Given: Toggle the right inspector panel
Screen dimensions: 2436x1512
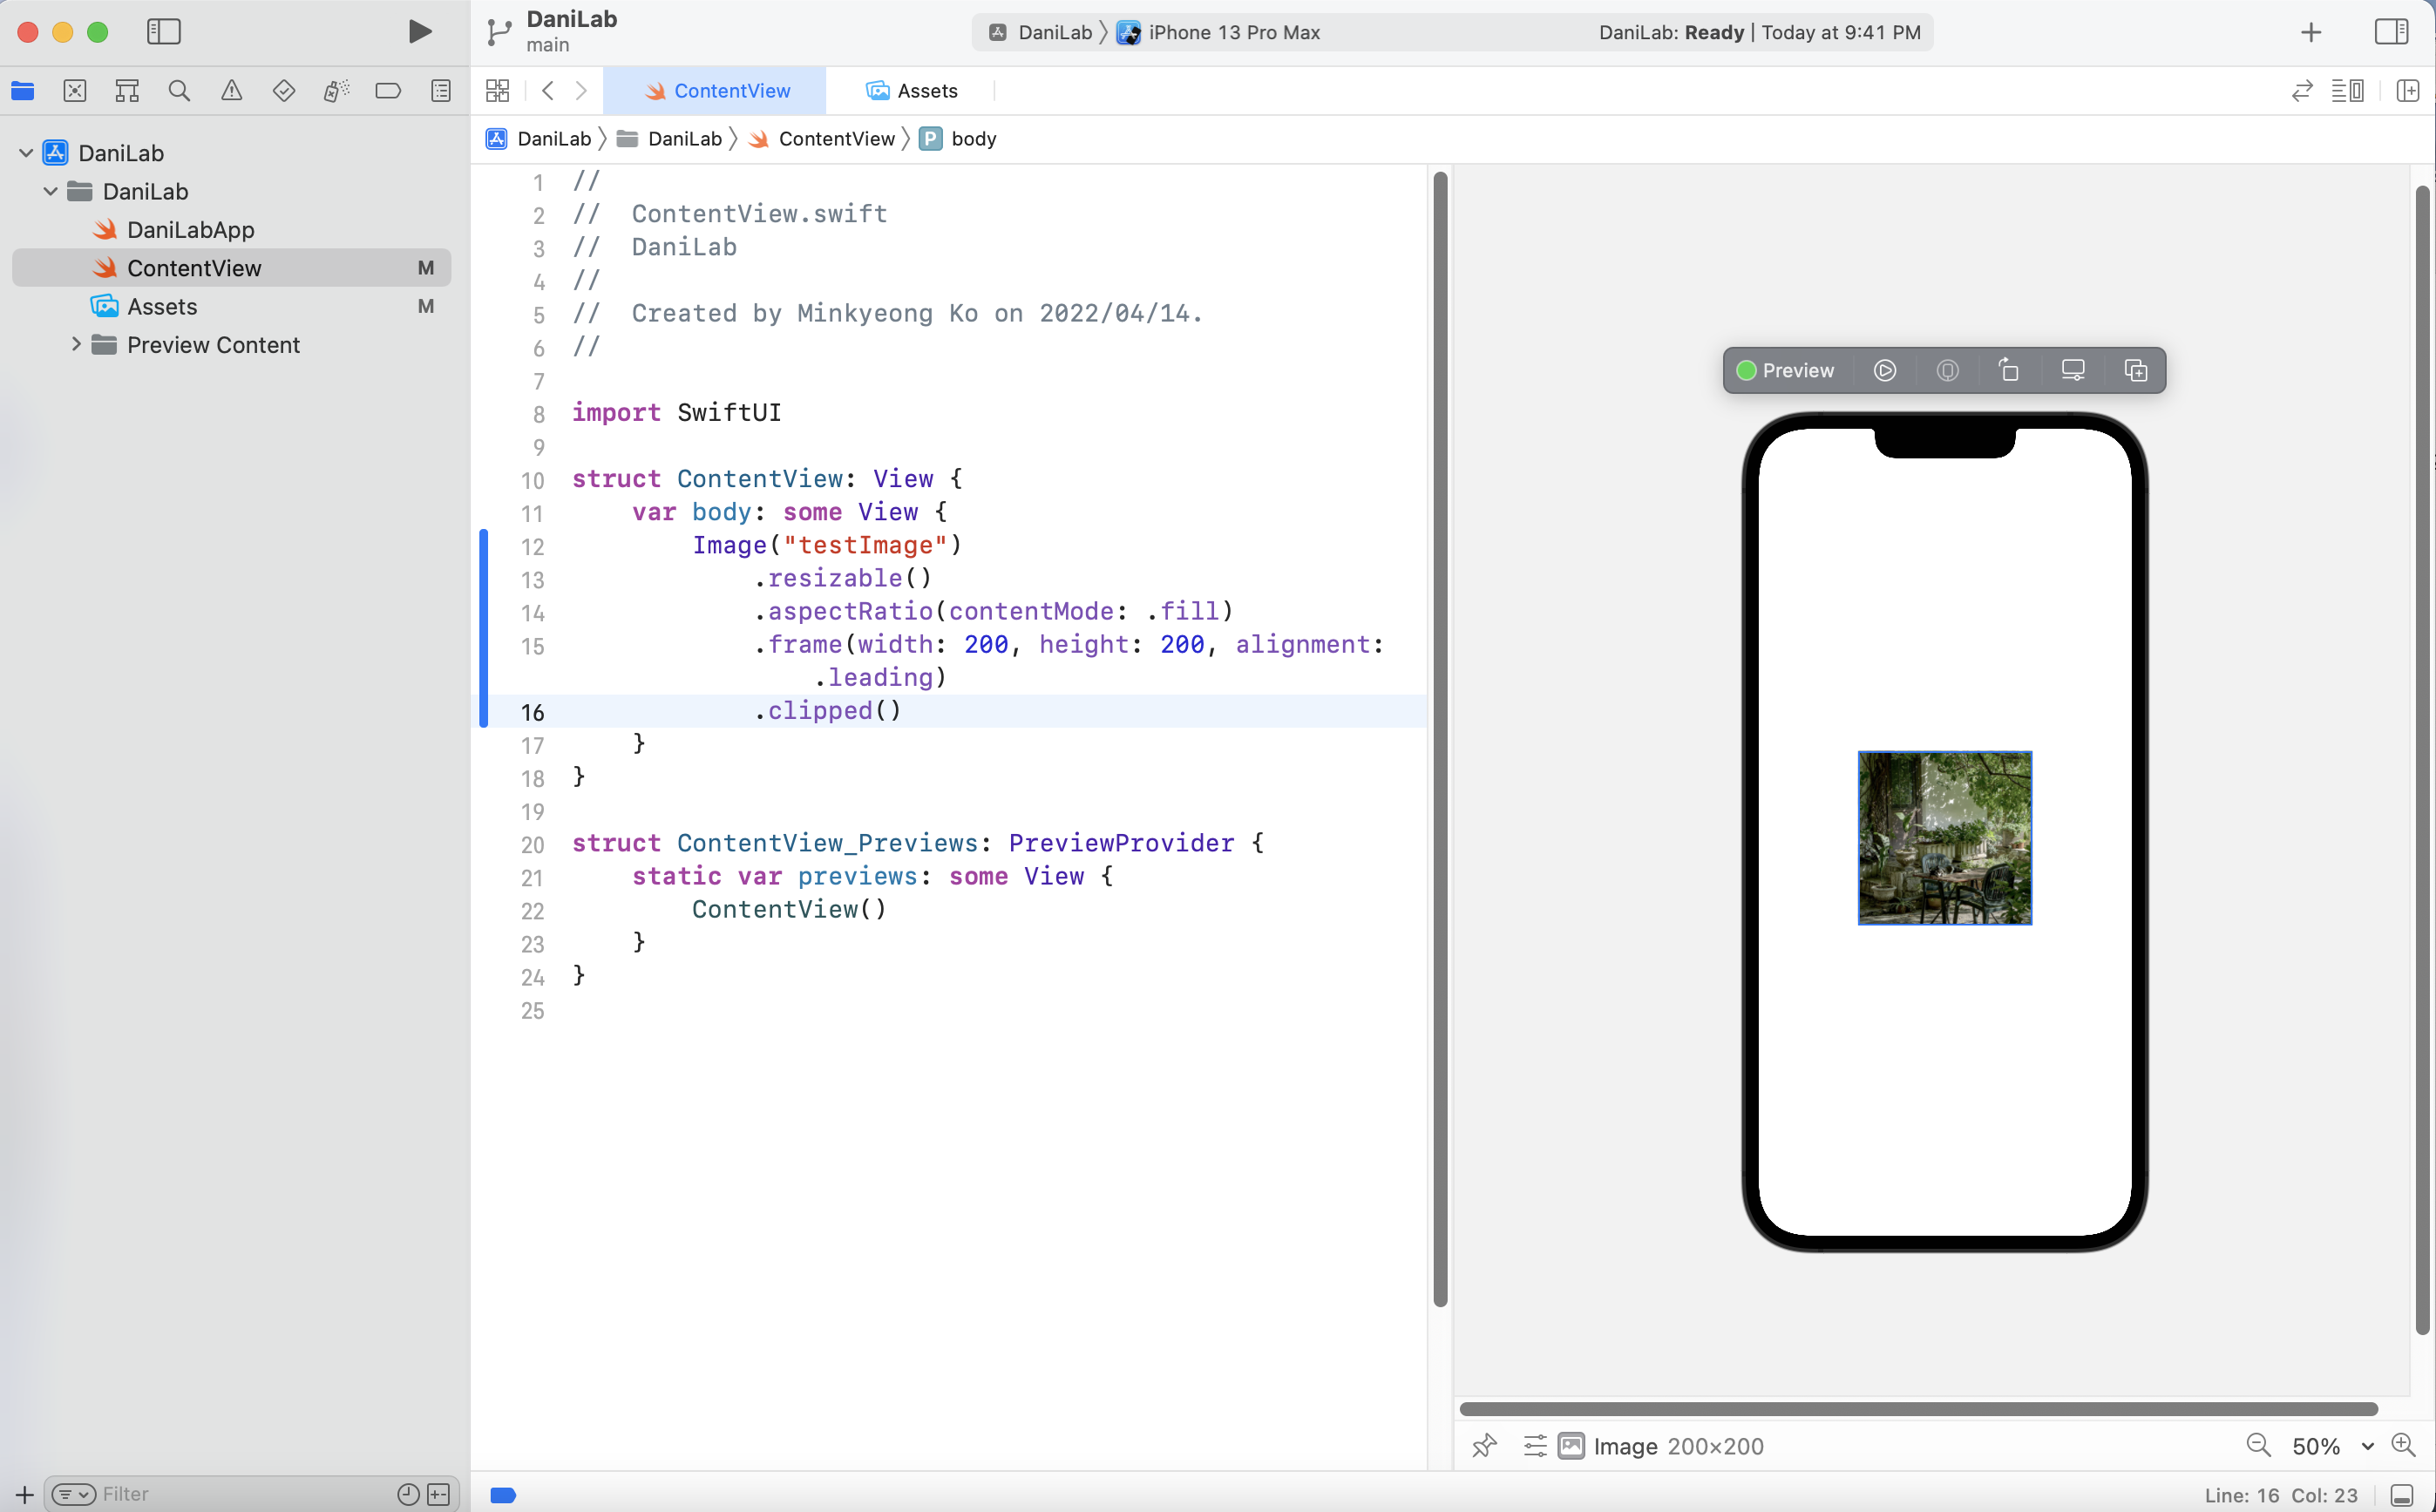Looking at the screenshot, I should coord(2391,32).
